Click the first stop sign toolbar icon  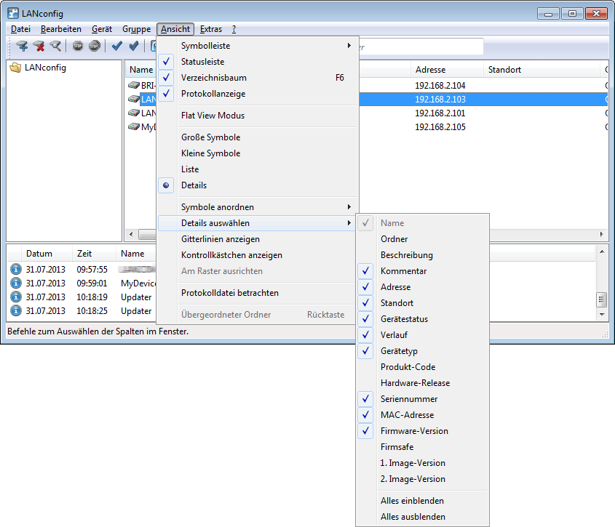(x=78, y=47)
